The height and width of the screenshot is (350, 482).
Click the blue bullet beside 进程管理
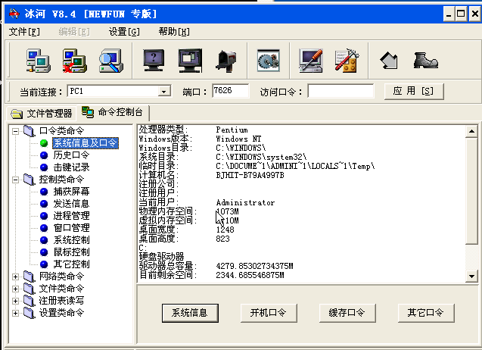click(x=44, y=216)
